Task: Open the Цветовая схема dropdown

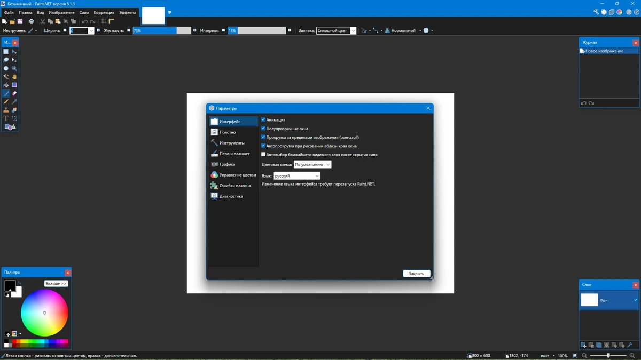Action: (x=312, y=164)
